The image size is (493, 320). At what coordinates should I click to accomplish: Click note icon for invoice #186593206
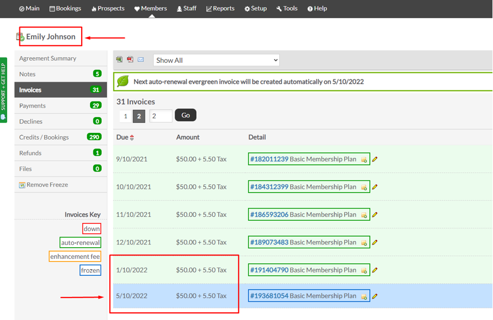364,215
